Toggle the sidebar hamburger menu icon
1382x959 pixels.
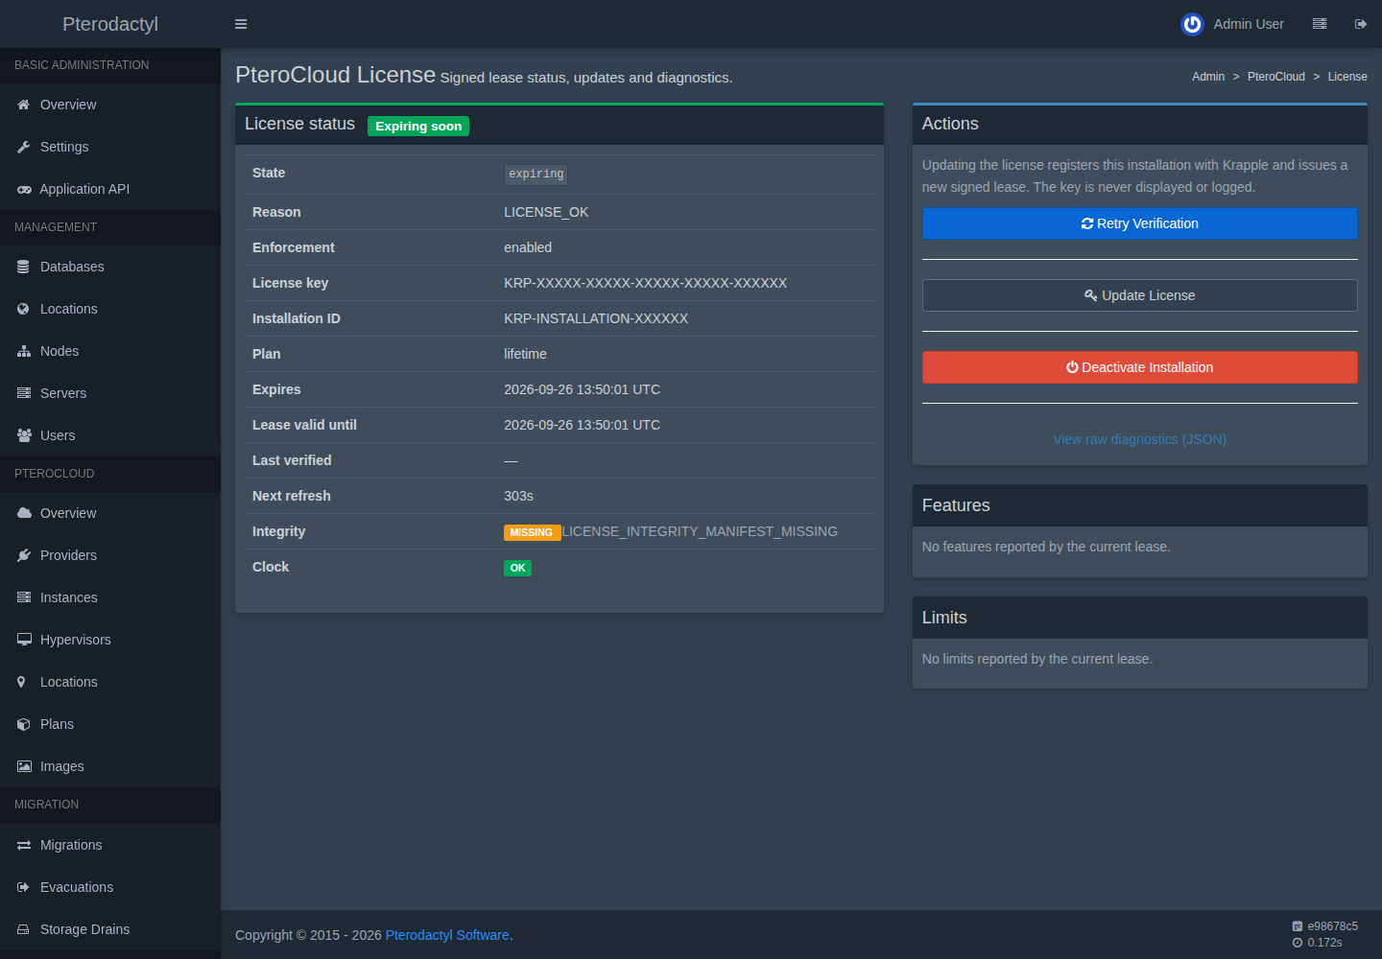click(x=241, y=24)
